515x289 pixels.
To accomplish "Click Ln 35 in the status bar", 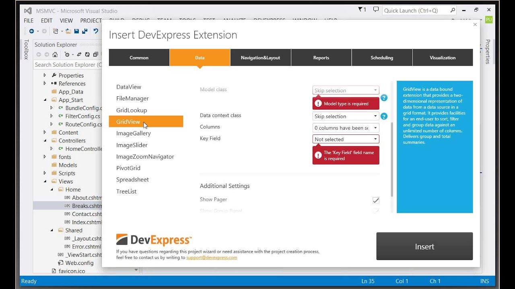I will click(369, 281).
